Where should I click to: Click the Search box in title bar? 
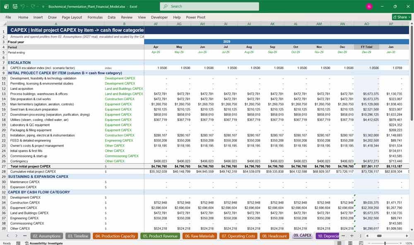coord(209,6)
